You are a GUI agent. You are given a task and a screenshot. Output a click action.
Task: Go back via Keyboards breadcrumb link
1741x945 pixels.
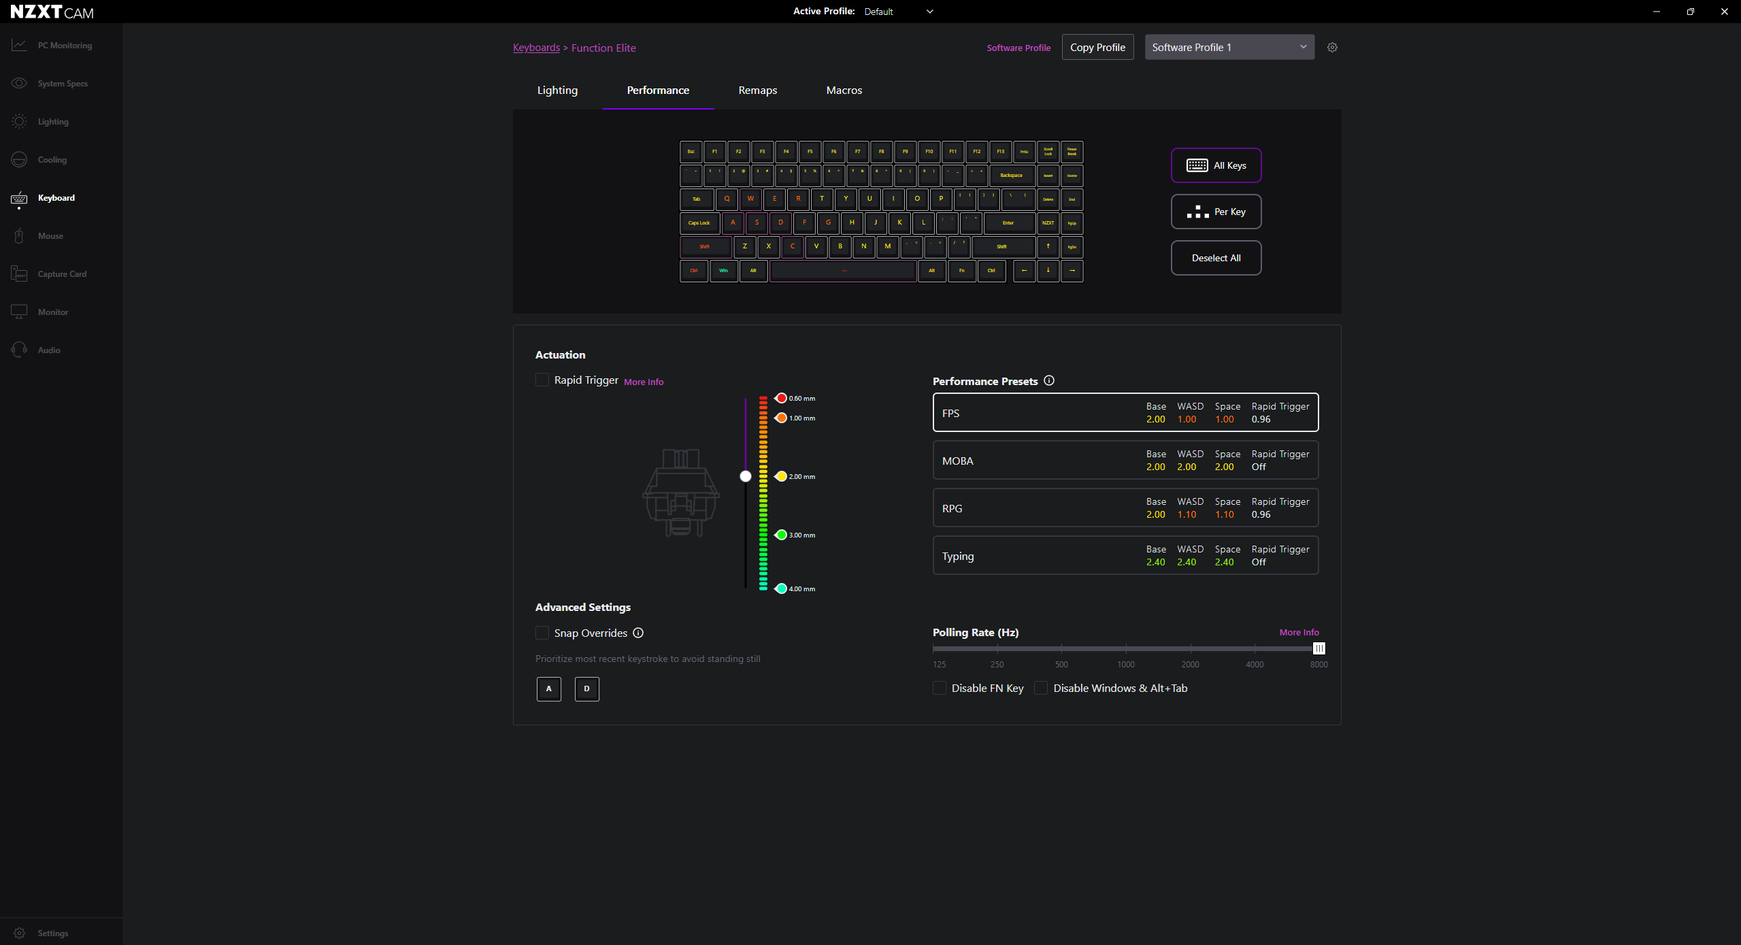[x=536, y=48]
